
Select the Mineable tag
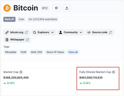coord(11,52)
